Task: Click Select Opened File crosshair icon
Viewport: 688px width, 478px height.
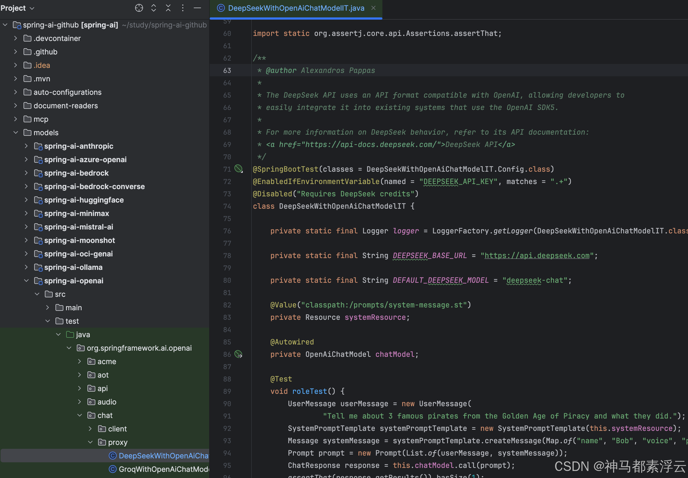Action: (x=139, y=8)
